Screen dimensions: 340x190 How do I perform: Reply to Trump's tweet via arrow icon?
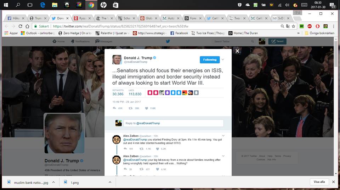coord(114,108)
